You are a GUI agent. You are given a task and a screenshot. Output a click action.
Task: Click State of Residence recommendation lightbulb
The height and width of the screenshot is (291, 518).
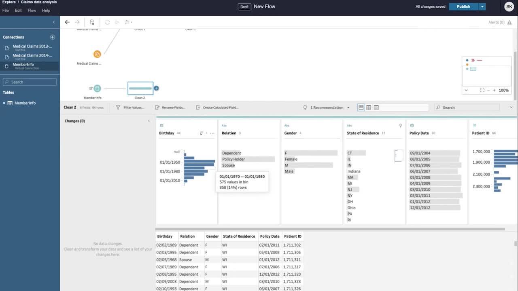[401, 126]
